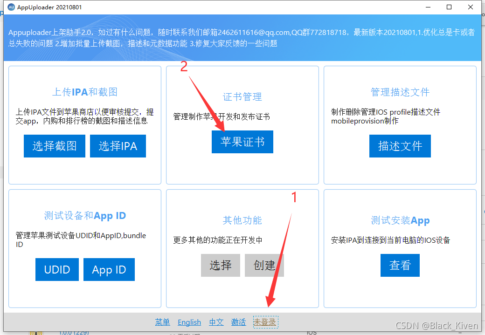Click the 其他功能 heading
The width and height of the screenshot is (485, 335).
tap(242, 220)
